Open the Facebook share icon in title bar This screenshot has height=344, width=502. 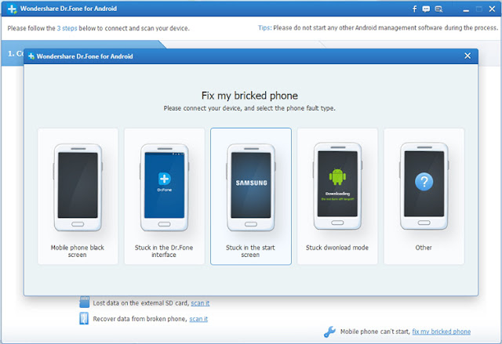(414, 9)
